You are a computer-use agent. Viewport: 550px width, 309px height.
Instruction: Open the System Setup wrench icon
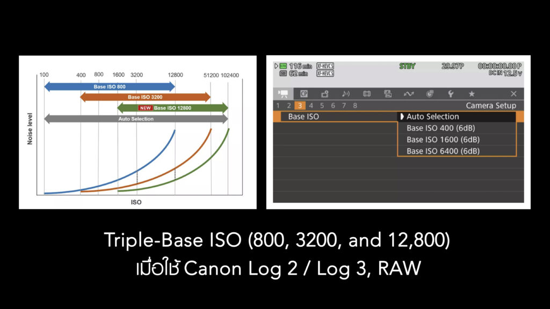[451, 94]
